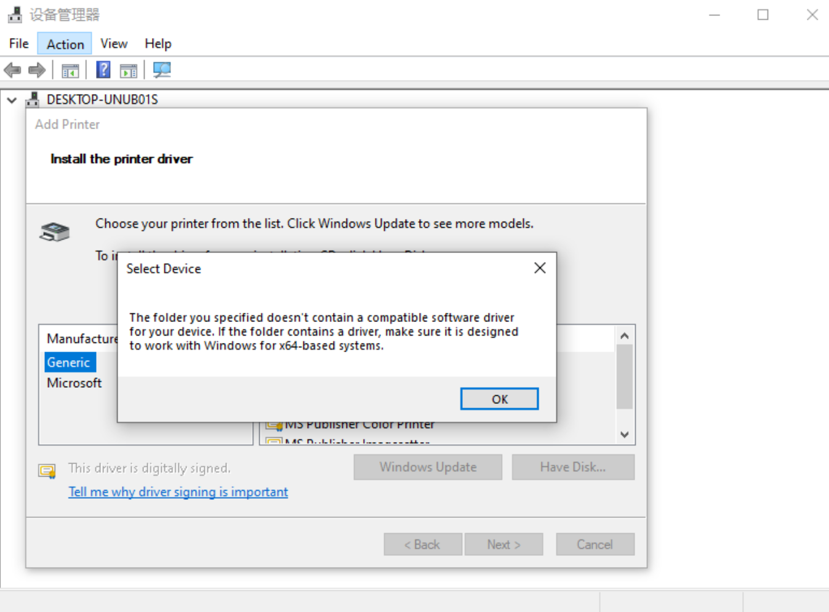Click the digitally signed driver badge icon
This screenshot has height=612, width=829.
[47, 470]
